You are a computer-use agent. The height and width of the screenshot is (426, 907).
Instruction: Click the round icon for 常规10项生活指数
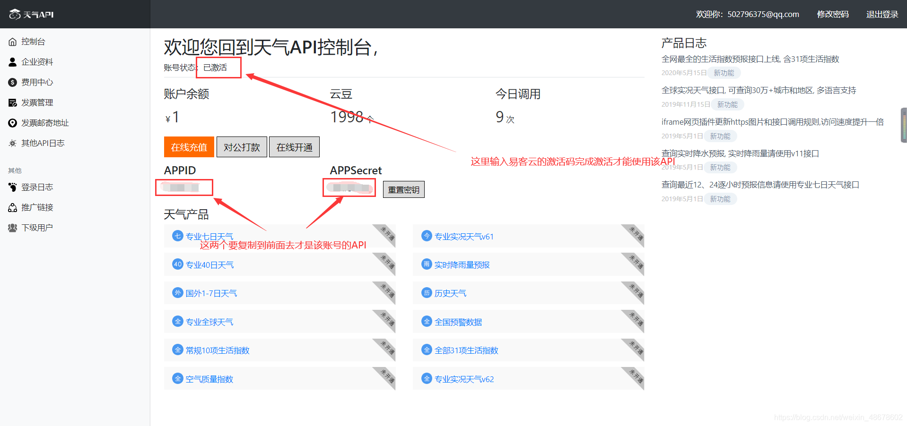tap(178, 349)
